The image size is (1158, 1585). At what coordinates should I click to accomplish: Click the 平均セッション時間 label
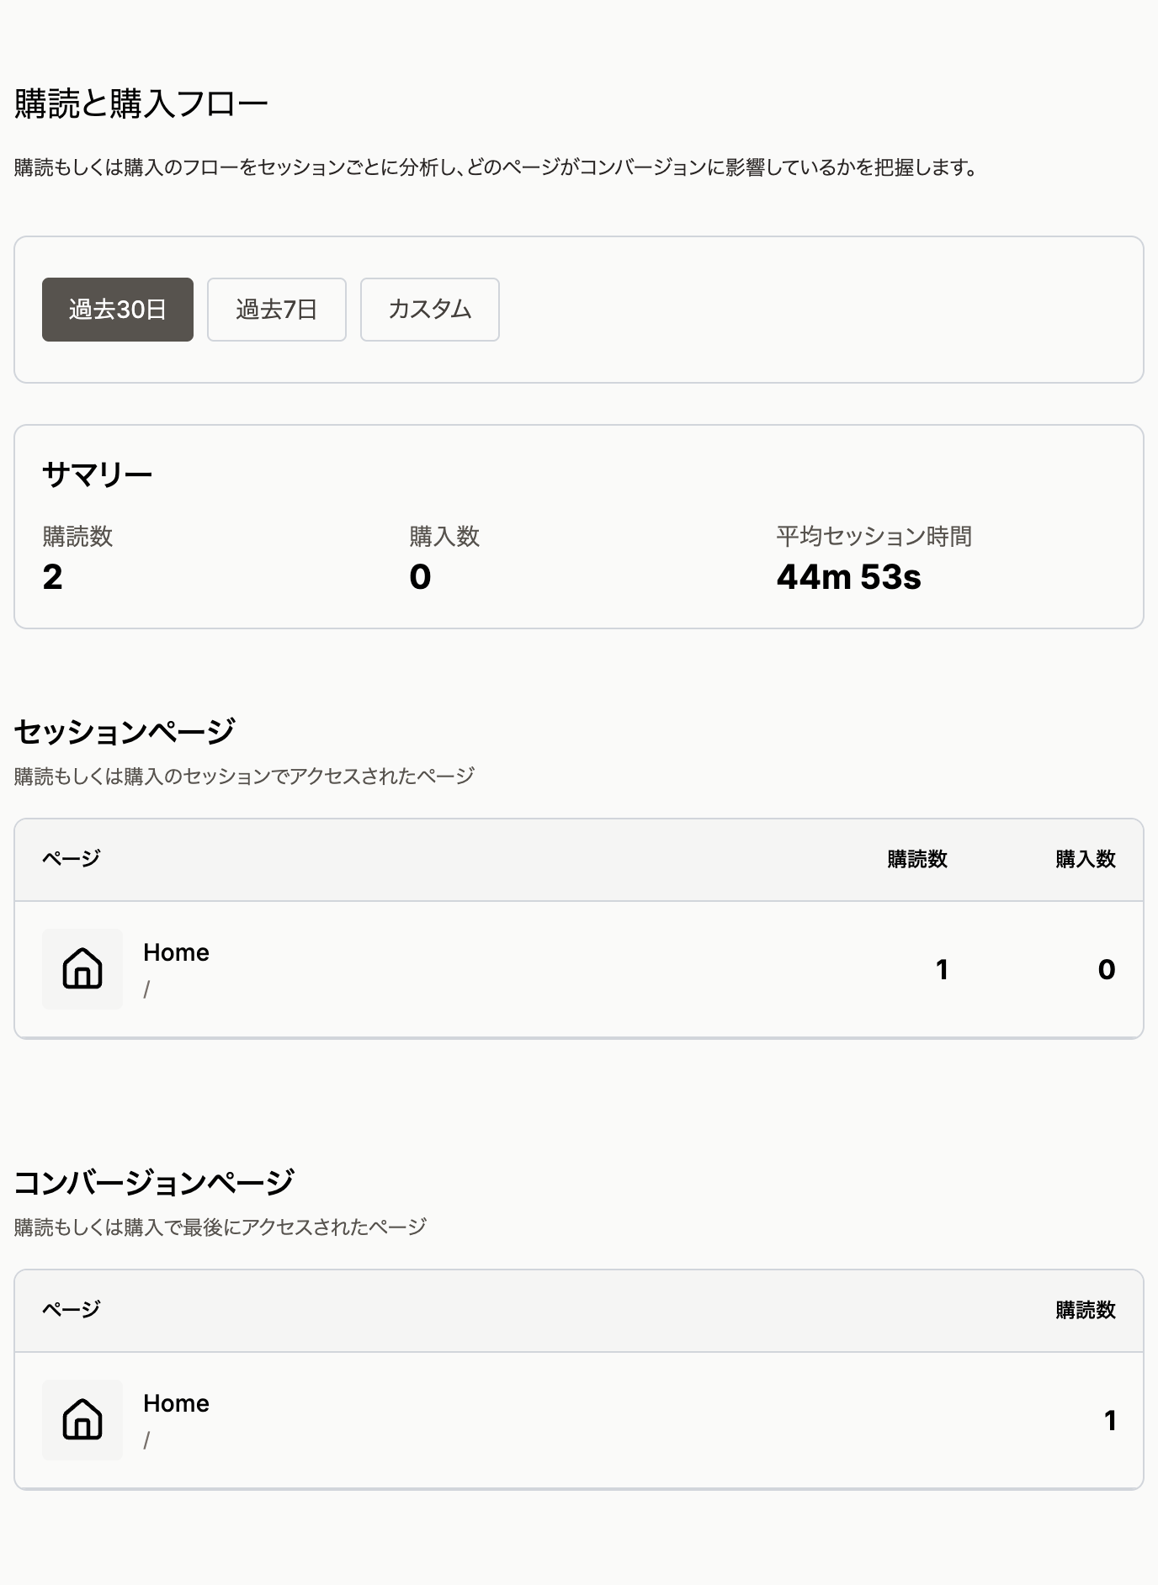[874, 536]
